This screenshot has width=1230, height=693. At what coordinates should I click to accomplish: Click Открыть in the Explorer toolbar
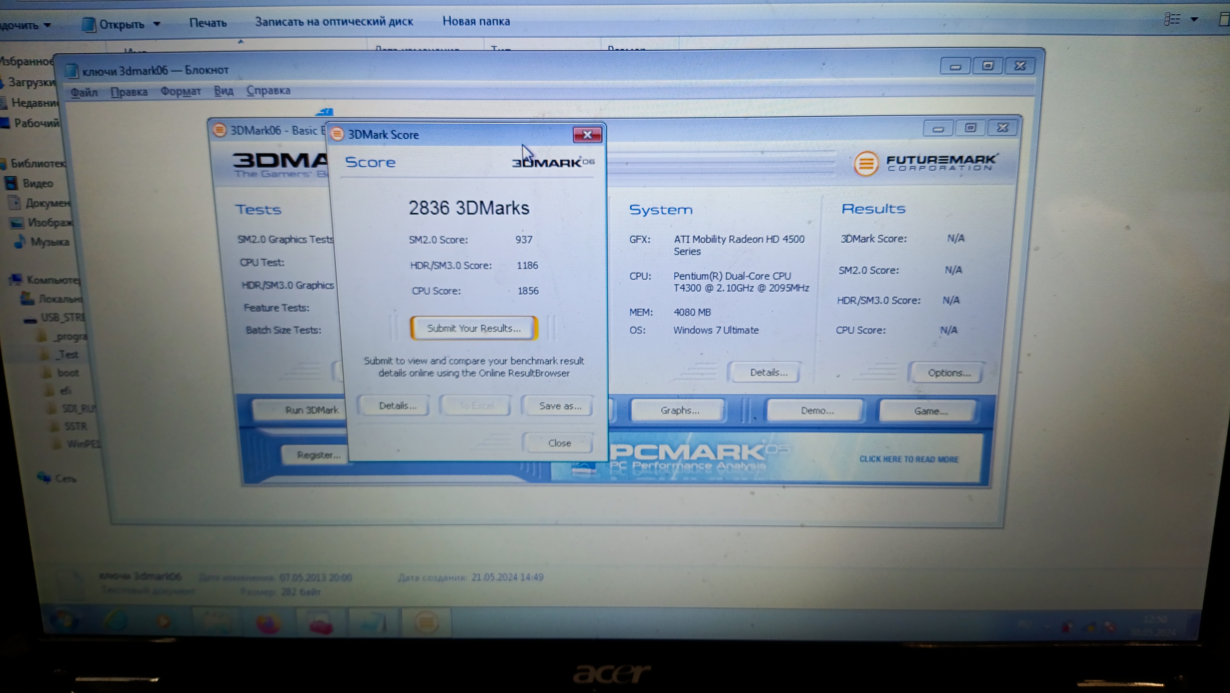(x=121, y=24)
